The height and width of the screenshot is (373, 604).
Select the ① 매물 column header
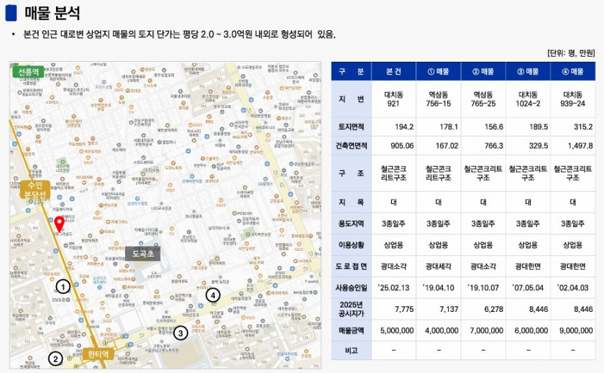[x=438, y=72]
